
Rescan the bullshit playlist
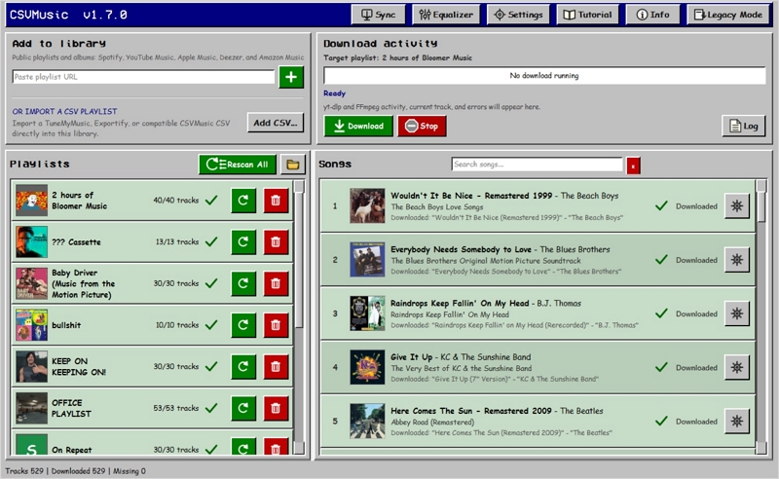[243, 325]
